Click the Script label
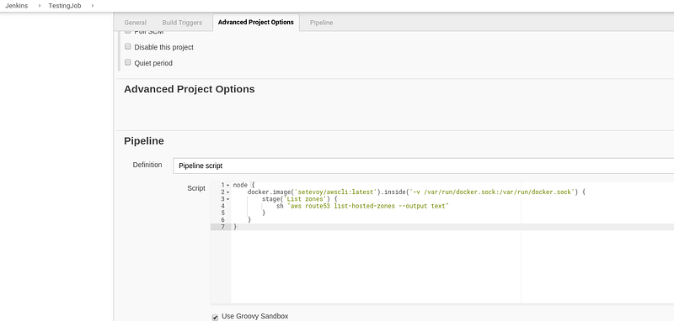The image size is (674, 321). tap(196, 188)
